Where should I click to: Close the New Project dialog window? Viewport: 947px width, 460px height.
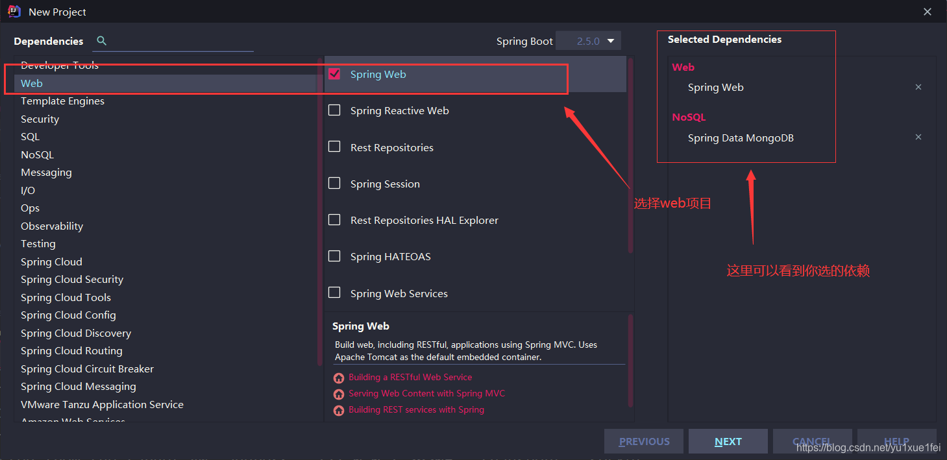[x=928, y=12]
